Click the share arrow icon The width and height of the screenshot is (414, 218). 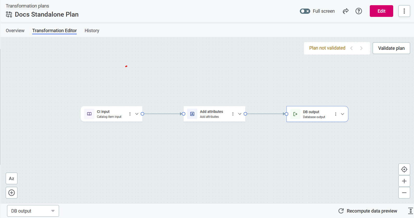coord(345,11)
